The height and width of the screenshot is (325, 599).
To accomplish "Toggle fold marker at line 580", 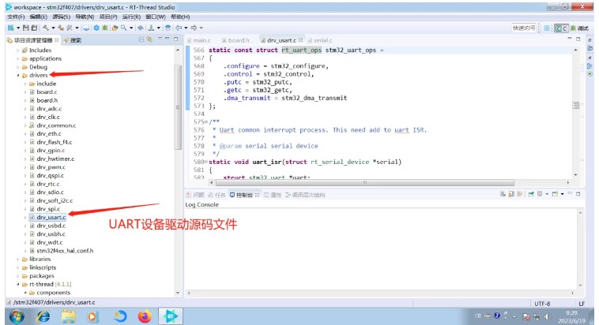I will point(206,162).
